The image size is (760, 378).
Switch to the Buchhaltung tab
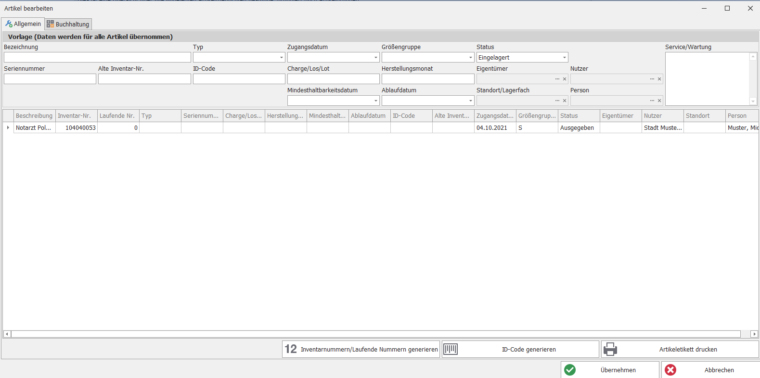[x=68, y=24]
